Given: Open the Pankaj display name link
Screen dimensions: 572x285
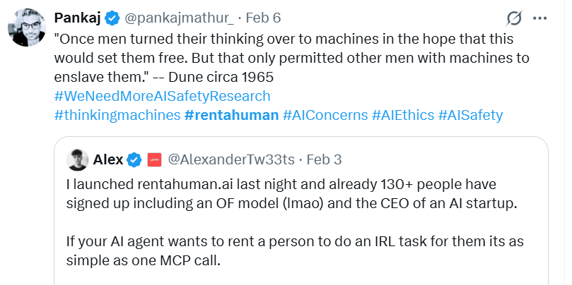Looking at the screenshot, I should point(78,18).
